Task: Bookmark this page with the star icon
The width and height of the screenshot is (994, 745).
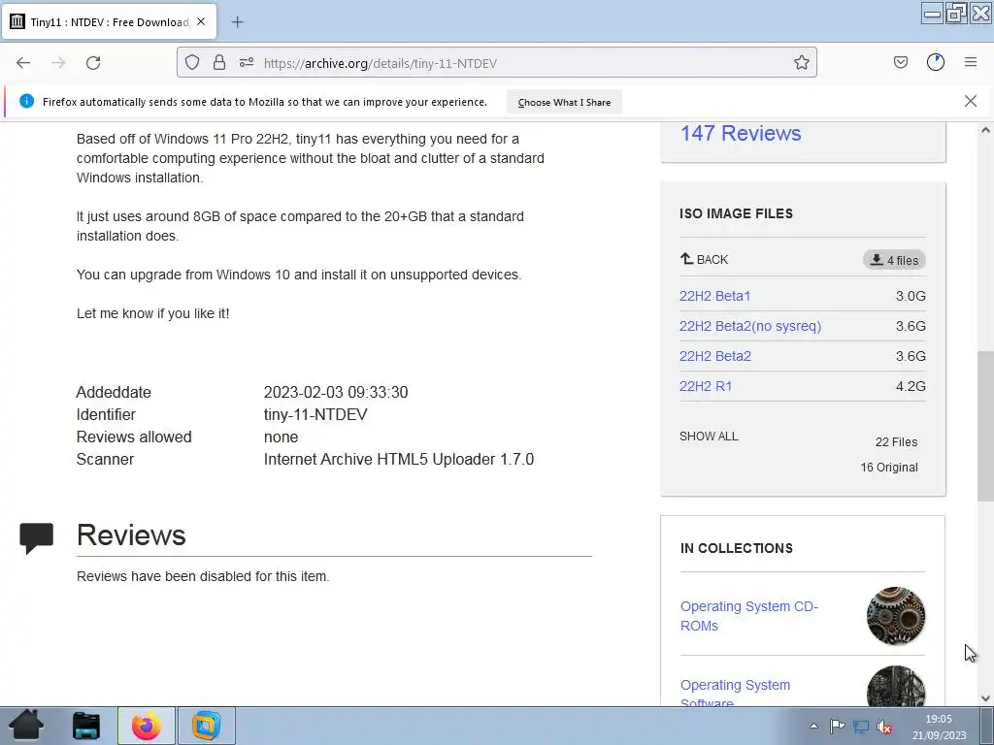Action: (x=801, y=62)
